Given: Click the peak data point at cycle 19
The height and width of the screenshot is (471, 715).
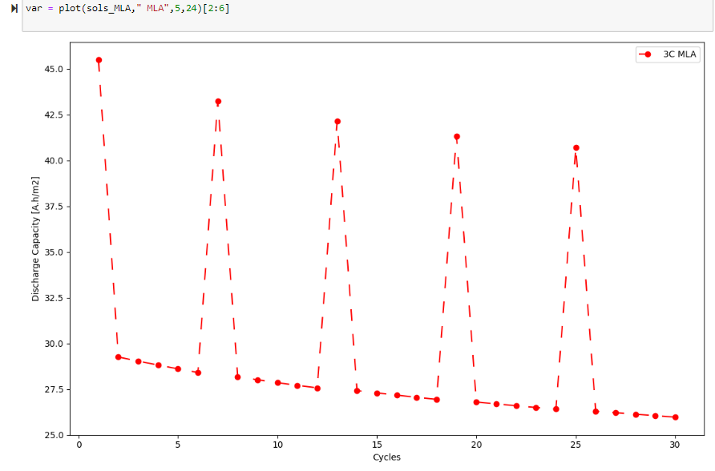Looking at the screenshot, I should pos(457,137).
